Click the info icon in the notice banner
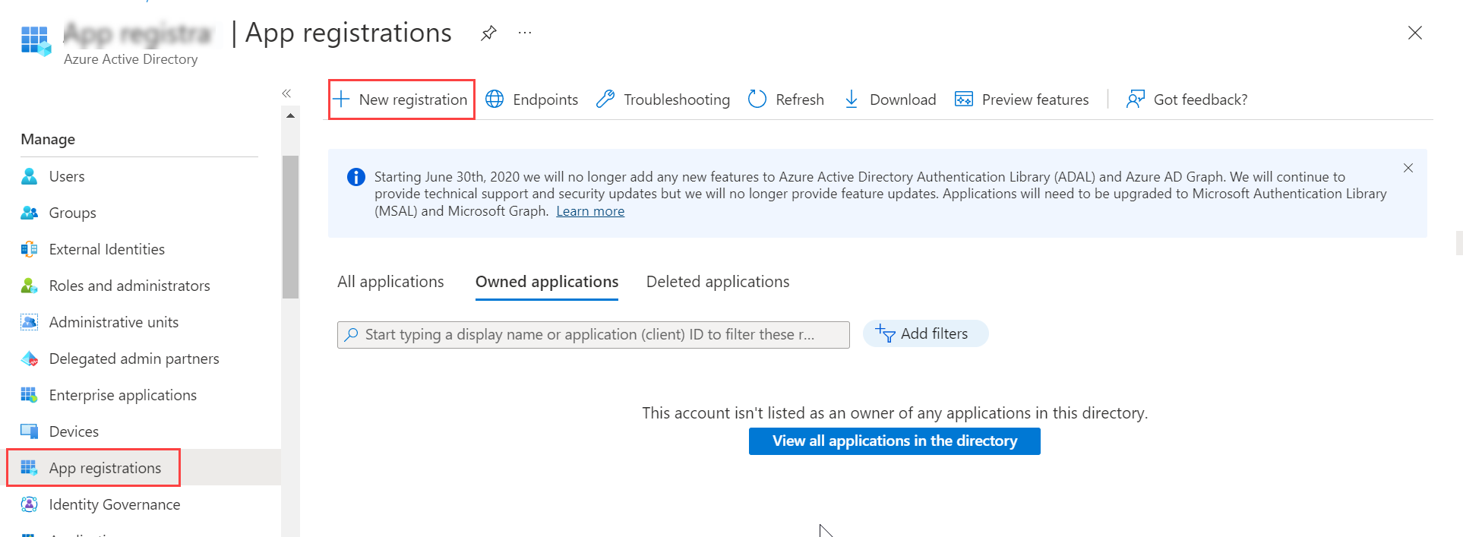Screen dimensions: 1463x537 coord(356,177)
